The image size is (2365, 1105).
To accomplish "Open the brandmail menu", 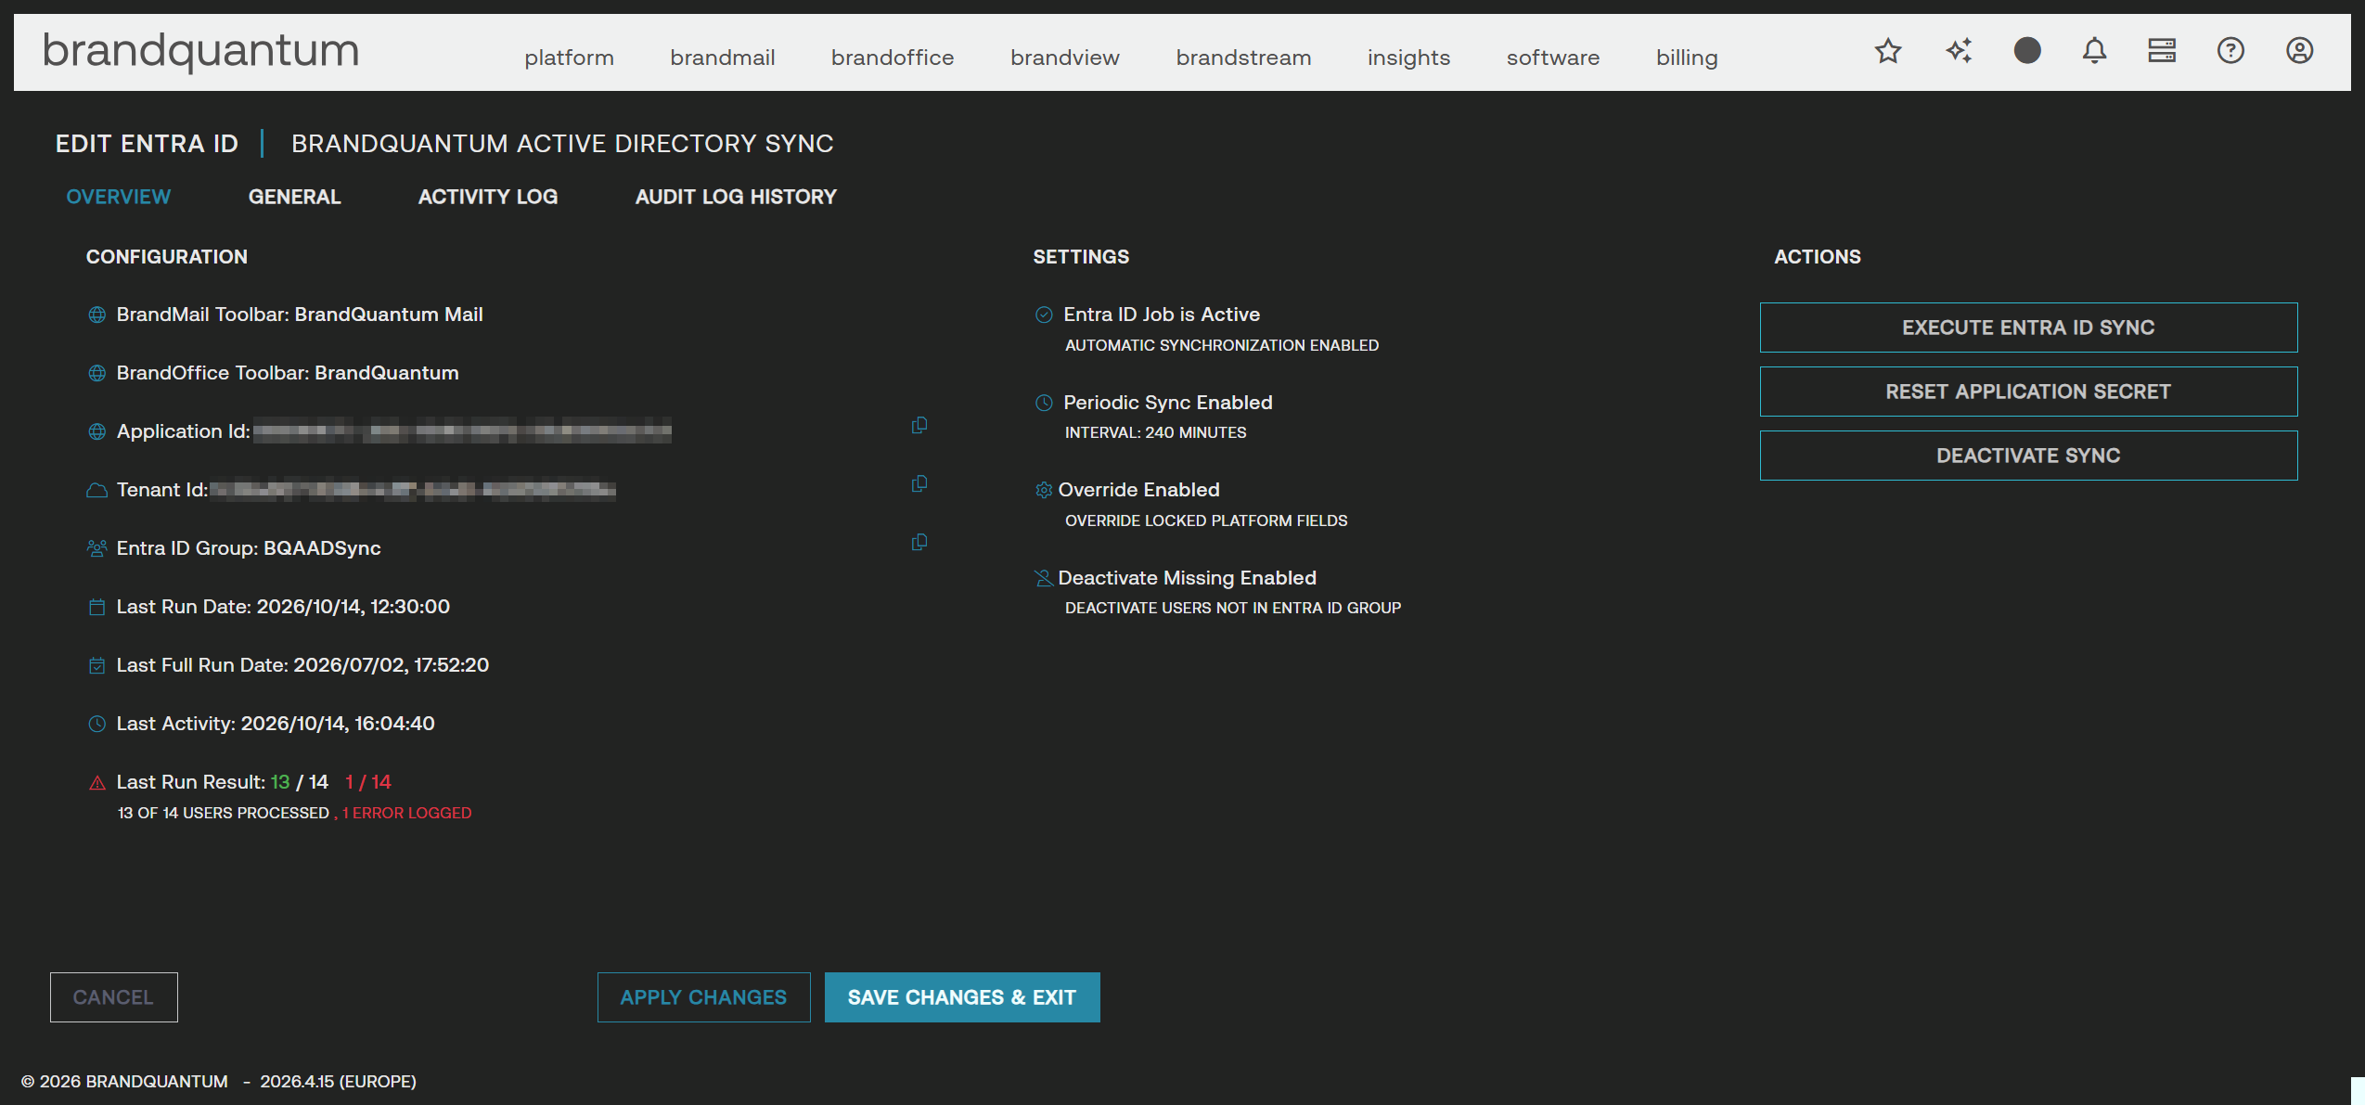I will [722, 58].
